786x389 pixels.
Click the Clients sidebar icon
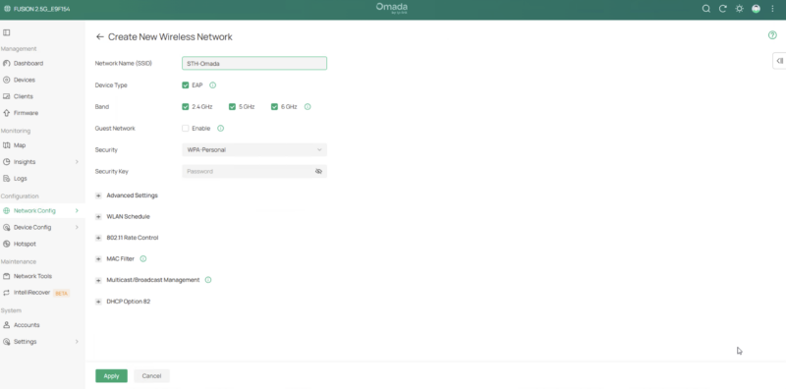pyautogui.click(x=7, y=96)
